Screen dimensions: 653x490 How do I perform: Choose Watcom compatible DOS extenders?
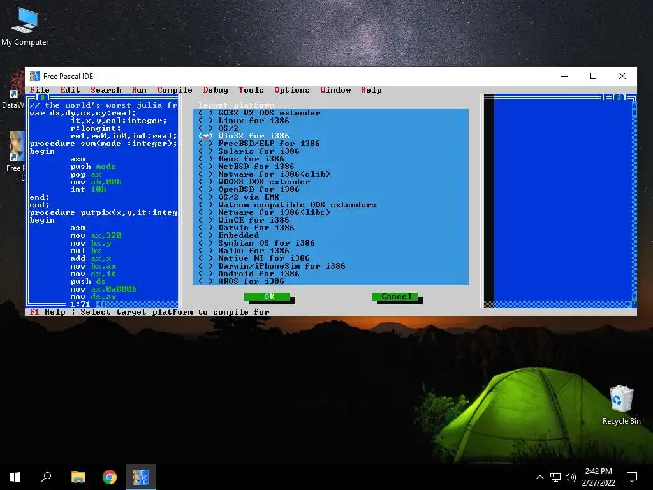coord(287,205)
